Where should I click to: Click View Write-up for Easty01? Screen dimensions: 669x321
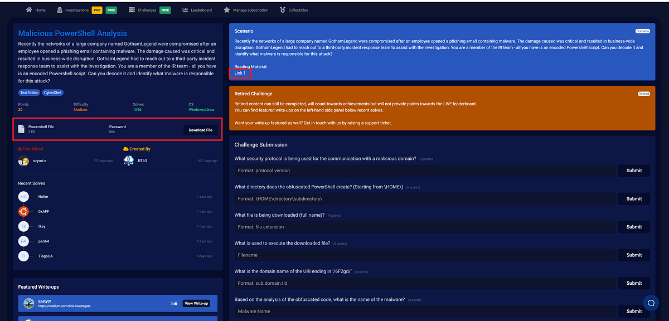(196, 303)
